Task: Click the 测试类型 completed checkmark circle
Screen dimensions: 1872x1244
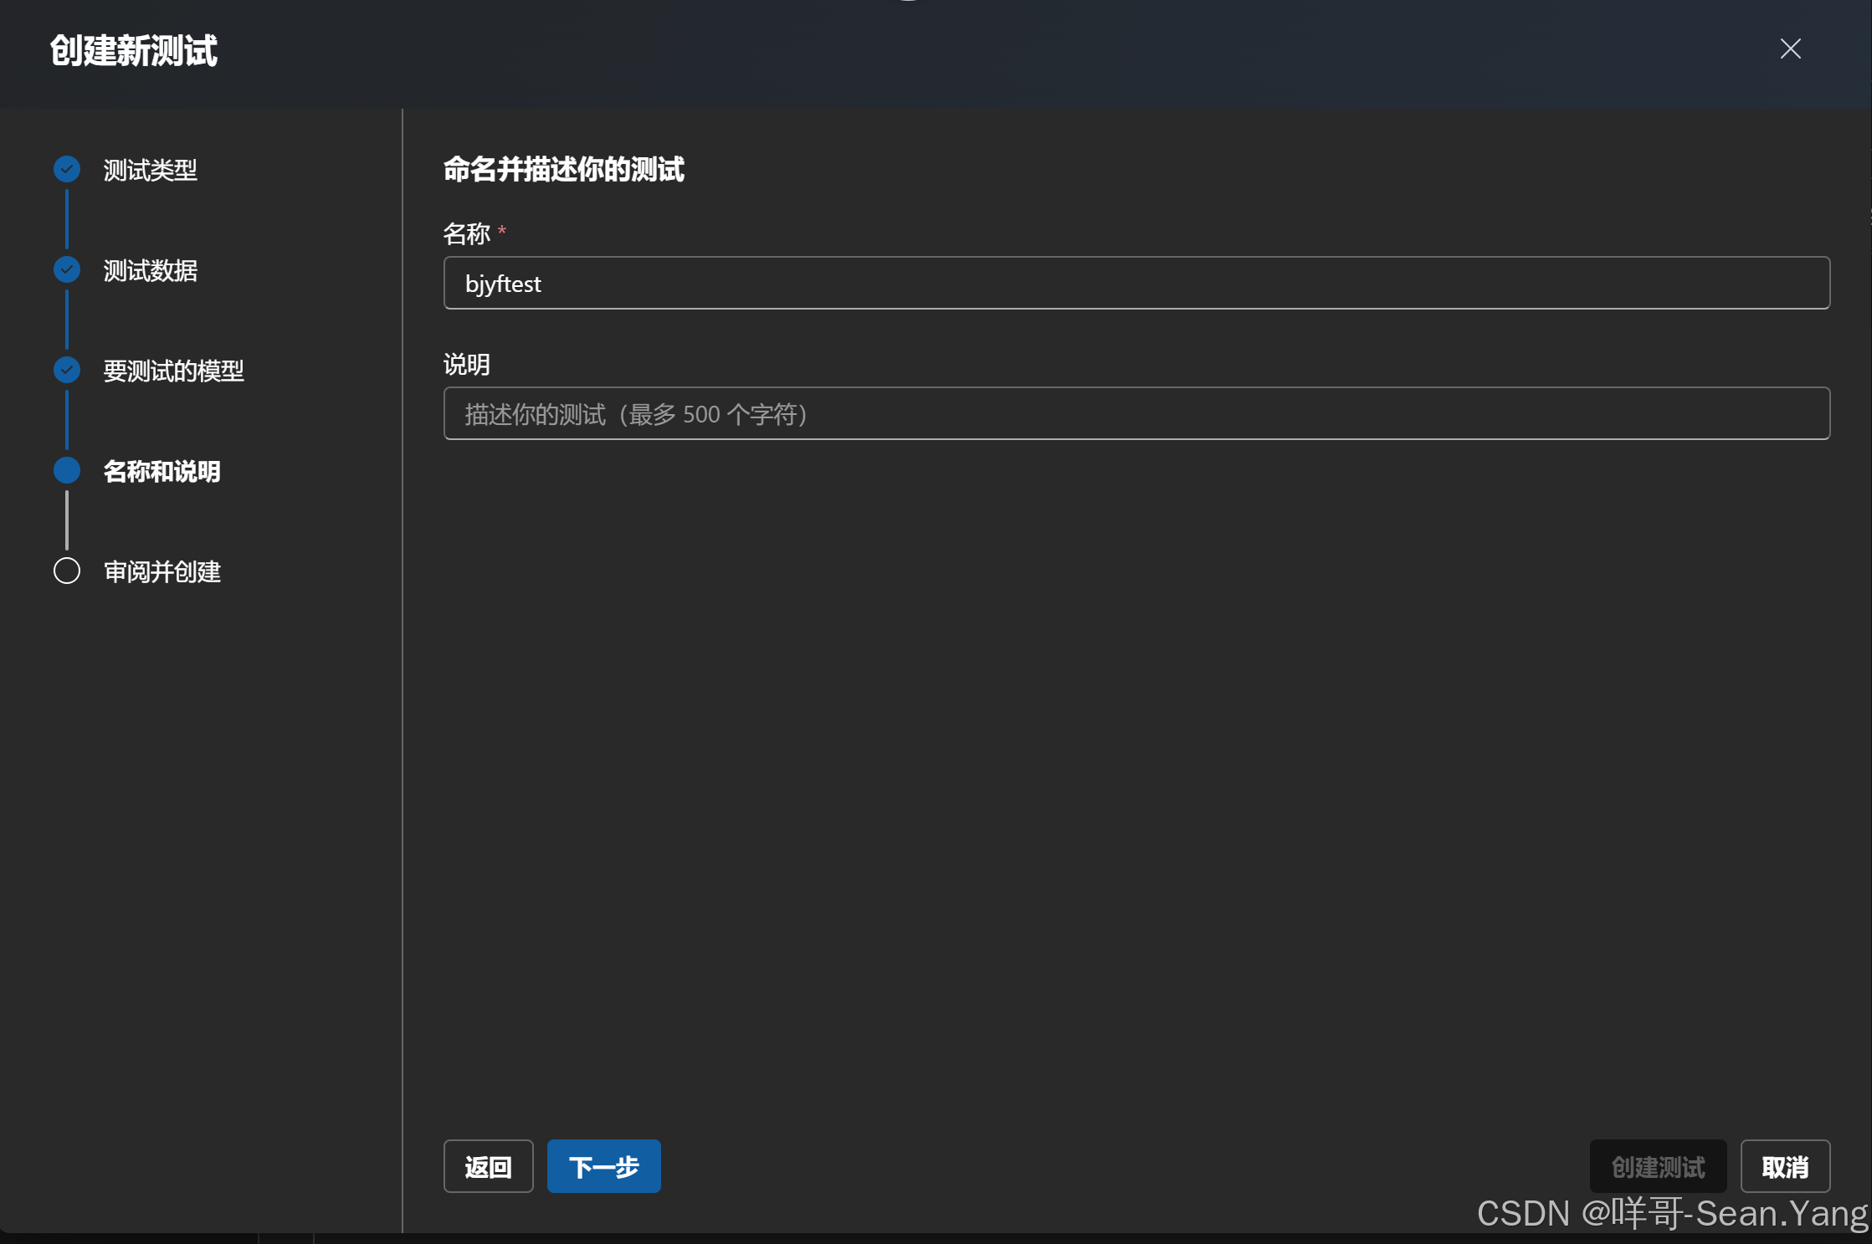Action: click(x=67, y=170)
